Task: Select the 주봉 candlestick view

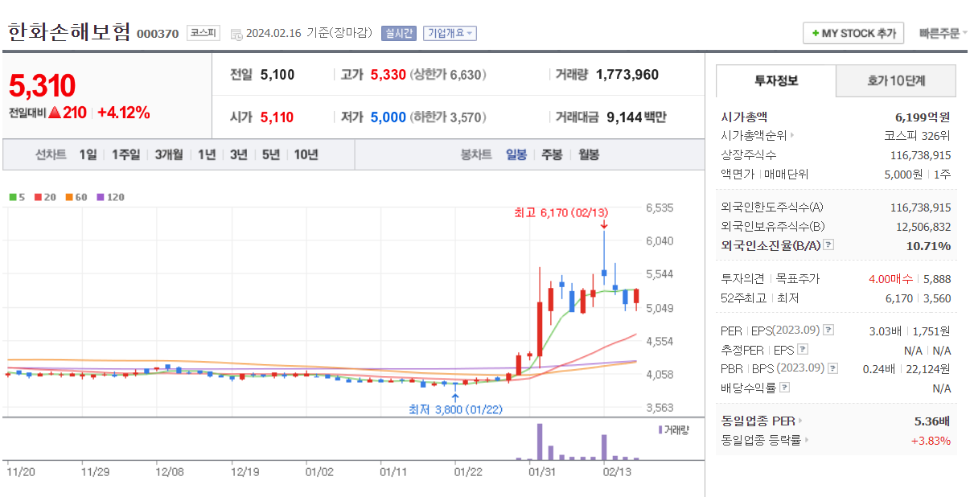Action: pyautogui.click(x=552, y=154)
